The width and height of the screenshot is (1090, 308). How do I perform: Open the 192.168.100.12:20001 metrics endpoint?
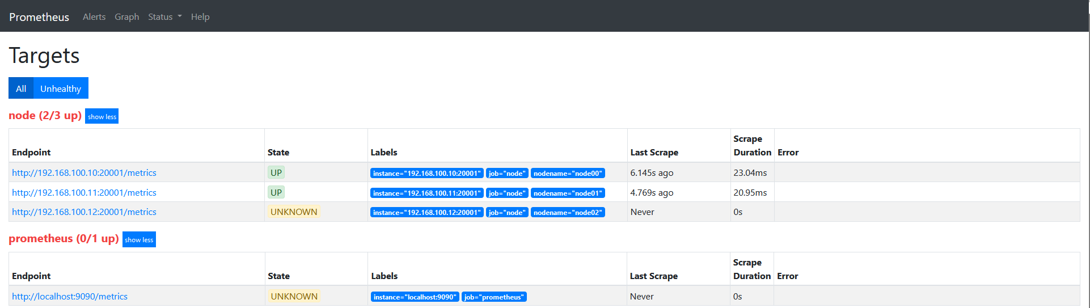(x=84, y=212)
